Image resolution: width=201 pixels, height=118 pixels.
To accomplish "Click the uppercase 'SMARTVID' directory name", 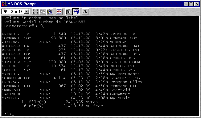I will [11, 90].
